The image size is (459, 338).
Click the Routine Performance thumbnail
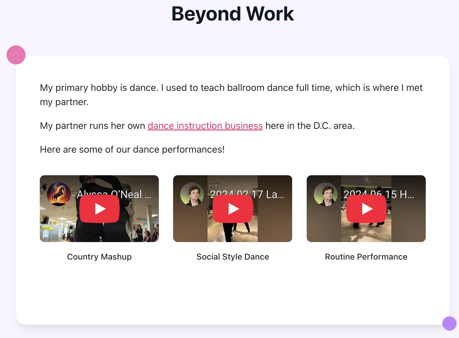[x=366, y=232]
